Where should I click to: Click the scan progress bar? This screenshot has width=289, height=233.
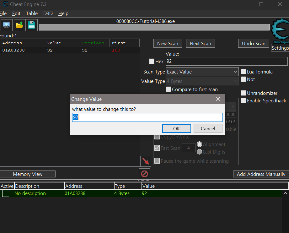click(154, 27)
